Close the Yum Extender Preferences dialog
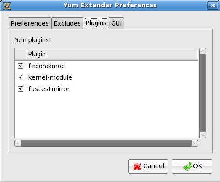Viewport: 220px width, 182px height. click(x=213, y=6)
